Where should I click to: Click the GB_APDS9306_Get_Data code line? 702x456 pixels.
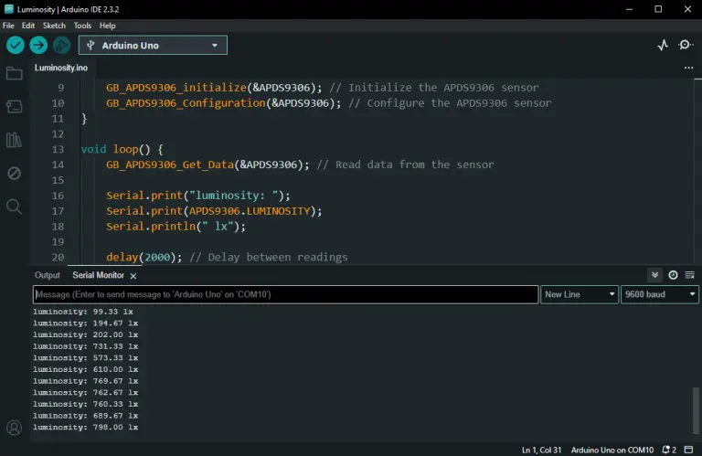click(300, 164)
